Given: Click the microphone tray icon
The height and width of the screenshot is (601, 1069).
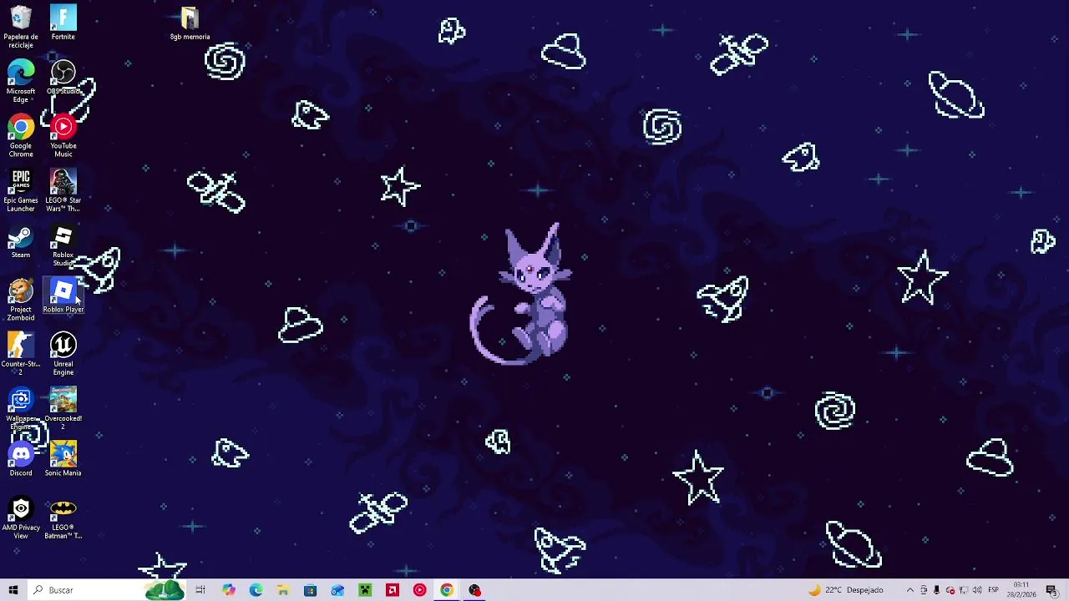Looking at the screenshot, I should tap(936, 590).
